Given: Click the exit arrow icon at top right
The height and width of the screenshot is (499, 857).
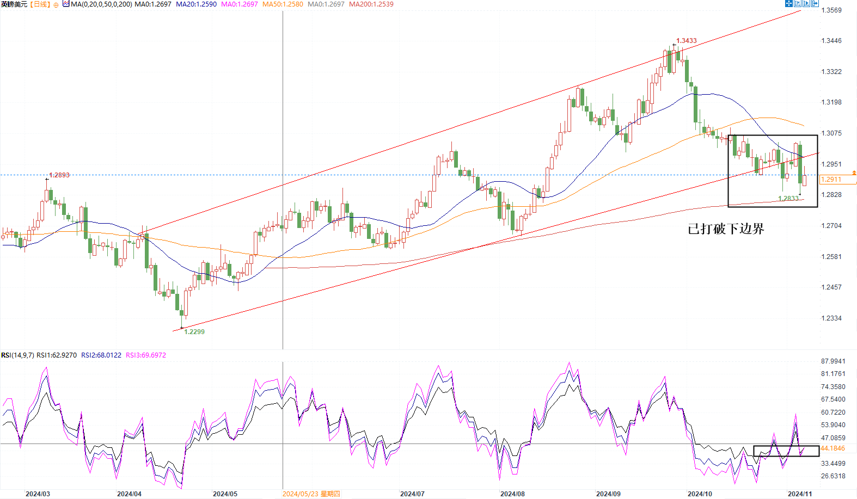Looking at the screenshot, I should click(815, 3).
